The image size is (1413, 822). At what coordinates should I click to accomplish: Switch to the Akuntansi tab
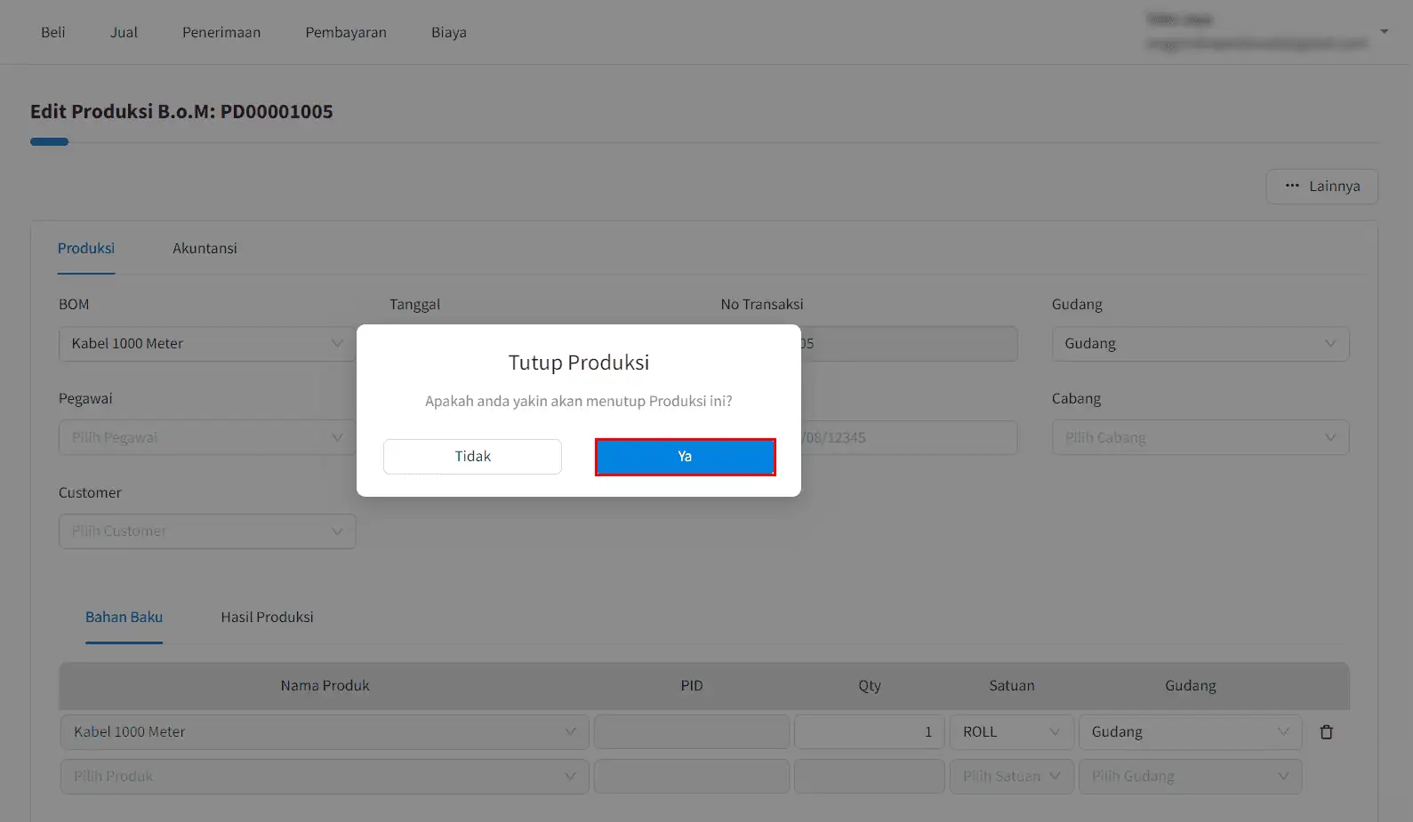(x=205, y=249)
